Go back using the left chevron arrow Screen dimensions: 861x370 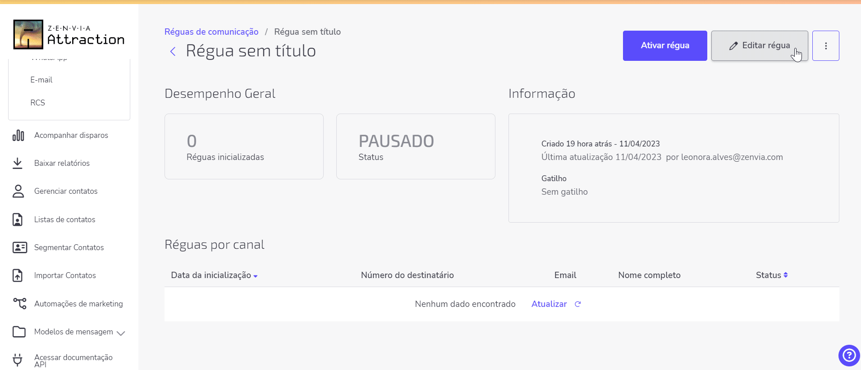coord(173,51)
